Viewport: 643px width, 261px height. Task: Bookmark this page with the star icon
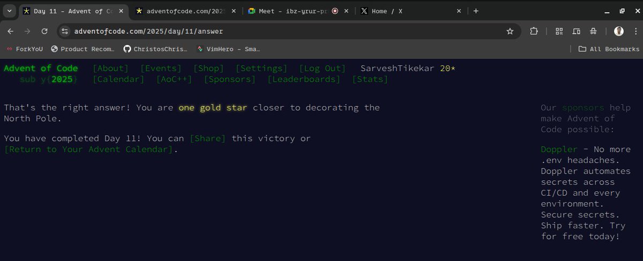click(510, 32)
